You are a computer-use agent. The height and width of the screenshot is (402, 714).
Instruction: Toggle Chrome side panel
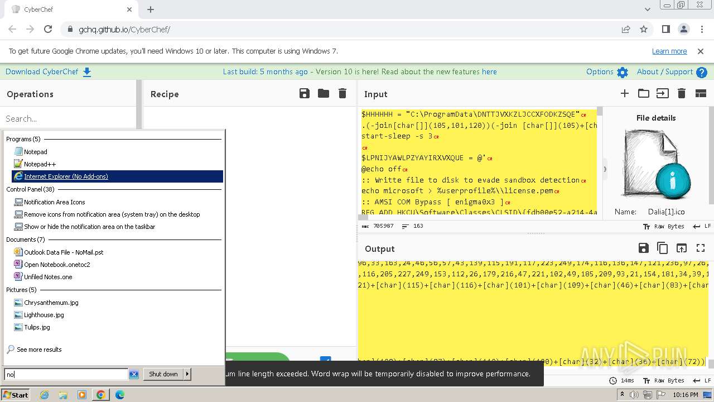point(665,29)
